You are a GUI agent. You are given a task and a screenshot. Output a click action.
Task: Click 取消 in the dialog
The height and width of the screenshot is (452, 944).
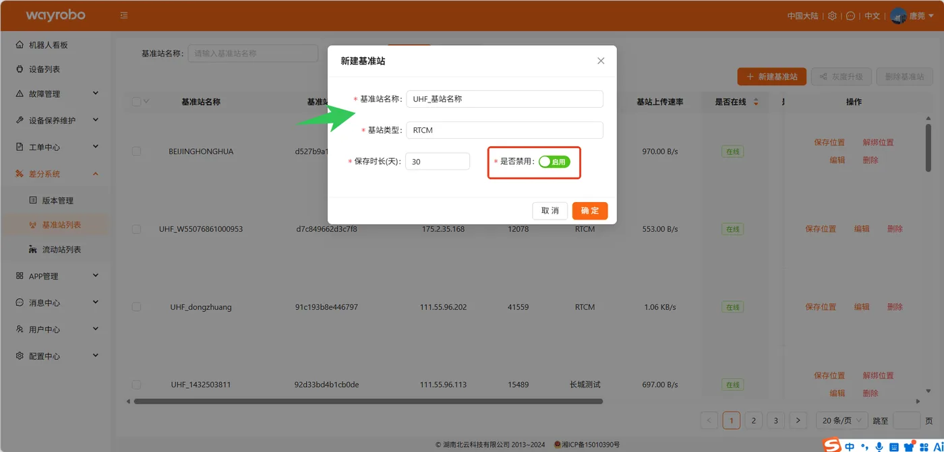tap(550, 211)
